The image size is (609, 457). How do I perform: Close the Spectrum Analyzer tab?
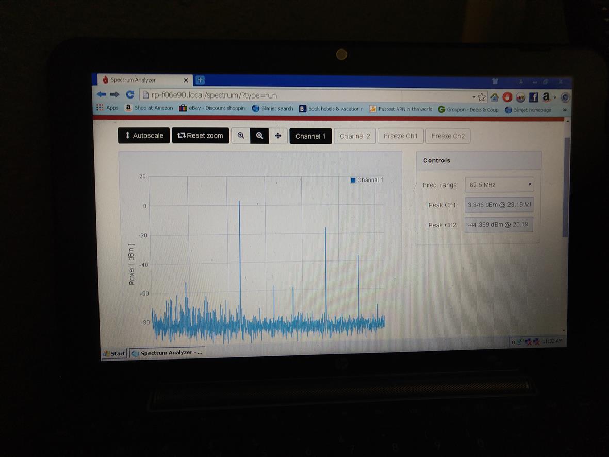(186, 80)
